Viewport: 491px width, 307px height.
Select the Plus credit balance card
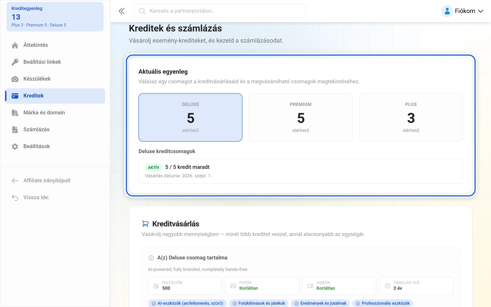click(x=411, y=117)
